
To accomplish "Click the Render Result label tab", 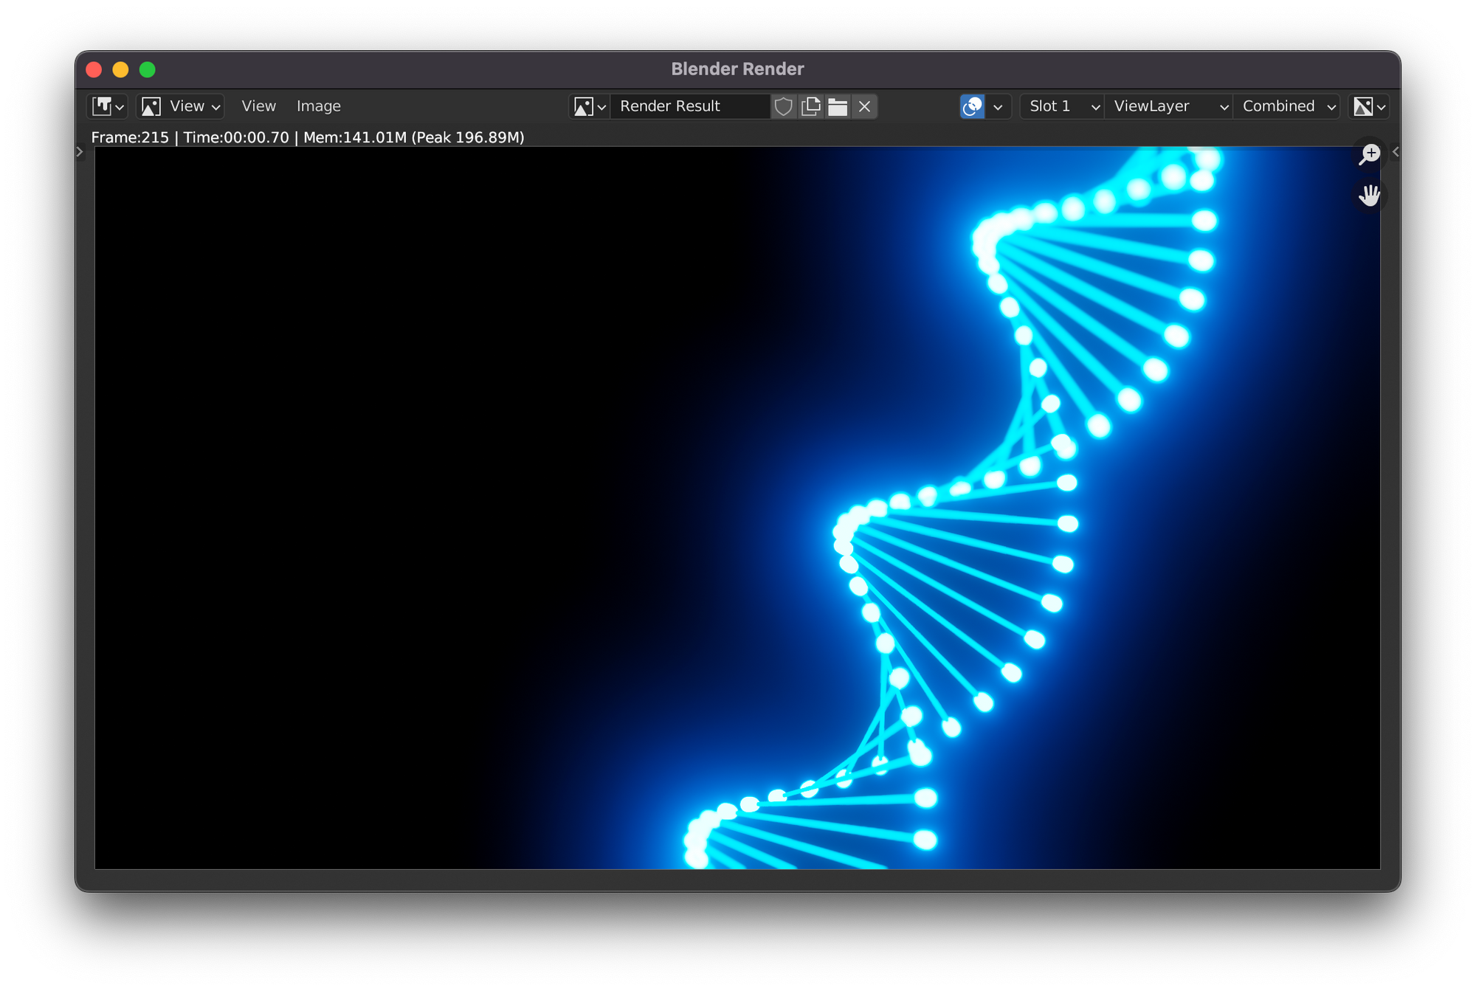I will (668, 106).
